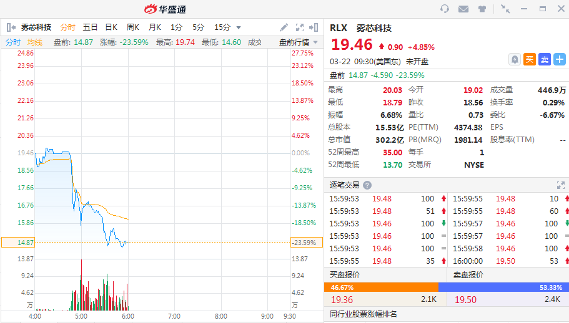
Task: Click the 15:59:58 trade row
Action: click(x=510, y=248)
